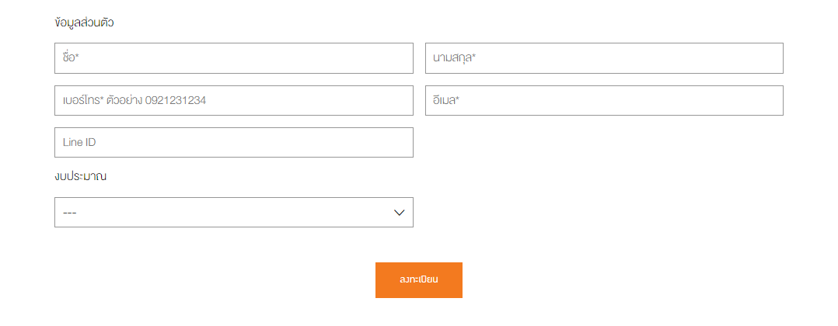
Task: Submit the form with ลงทะเบียน
Action: click(418, 280)
